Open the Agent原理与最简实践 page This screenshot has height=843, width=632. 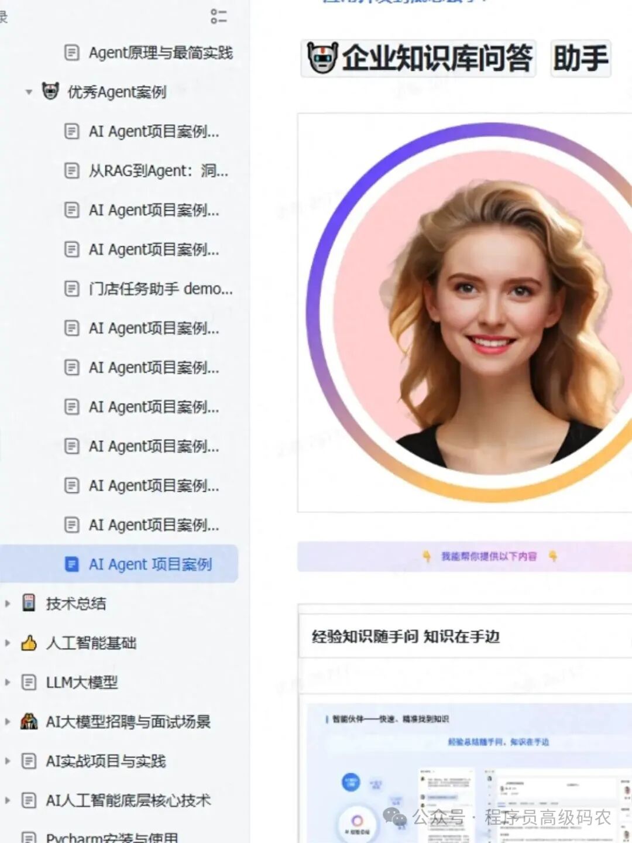(x=161, y=53)
